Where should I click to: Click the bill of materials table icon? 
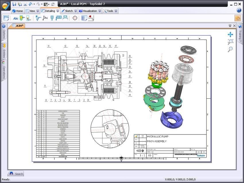point(84,18)
